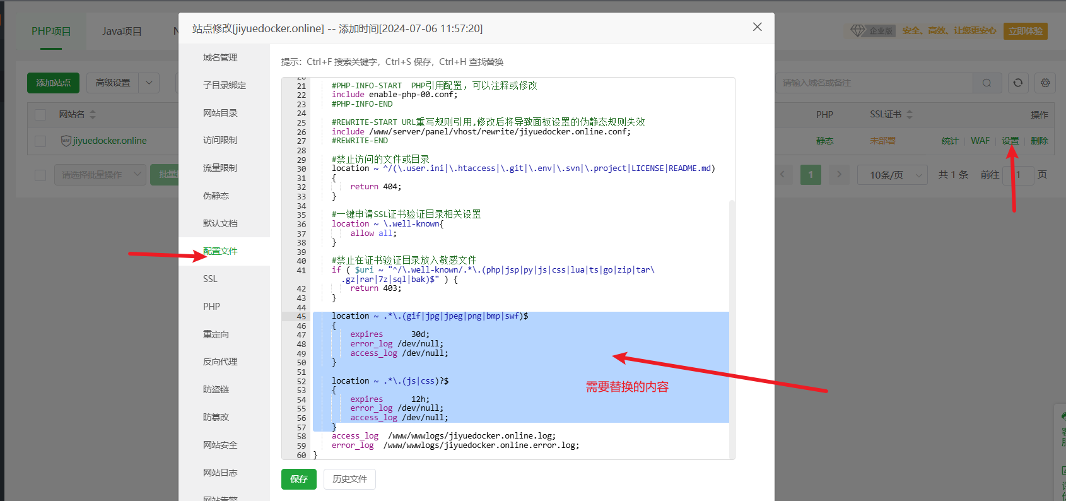The width and height of the screenshot is (1066, 501).
Task: Click the 立即体验 button
Action: pyautogui.click(x=1026, y=31)
